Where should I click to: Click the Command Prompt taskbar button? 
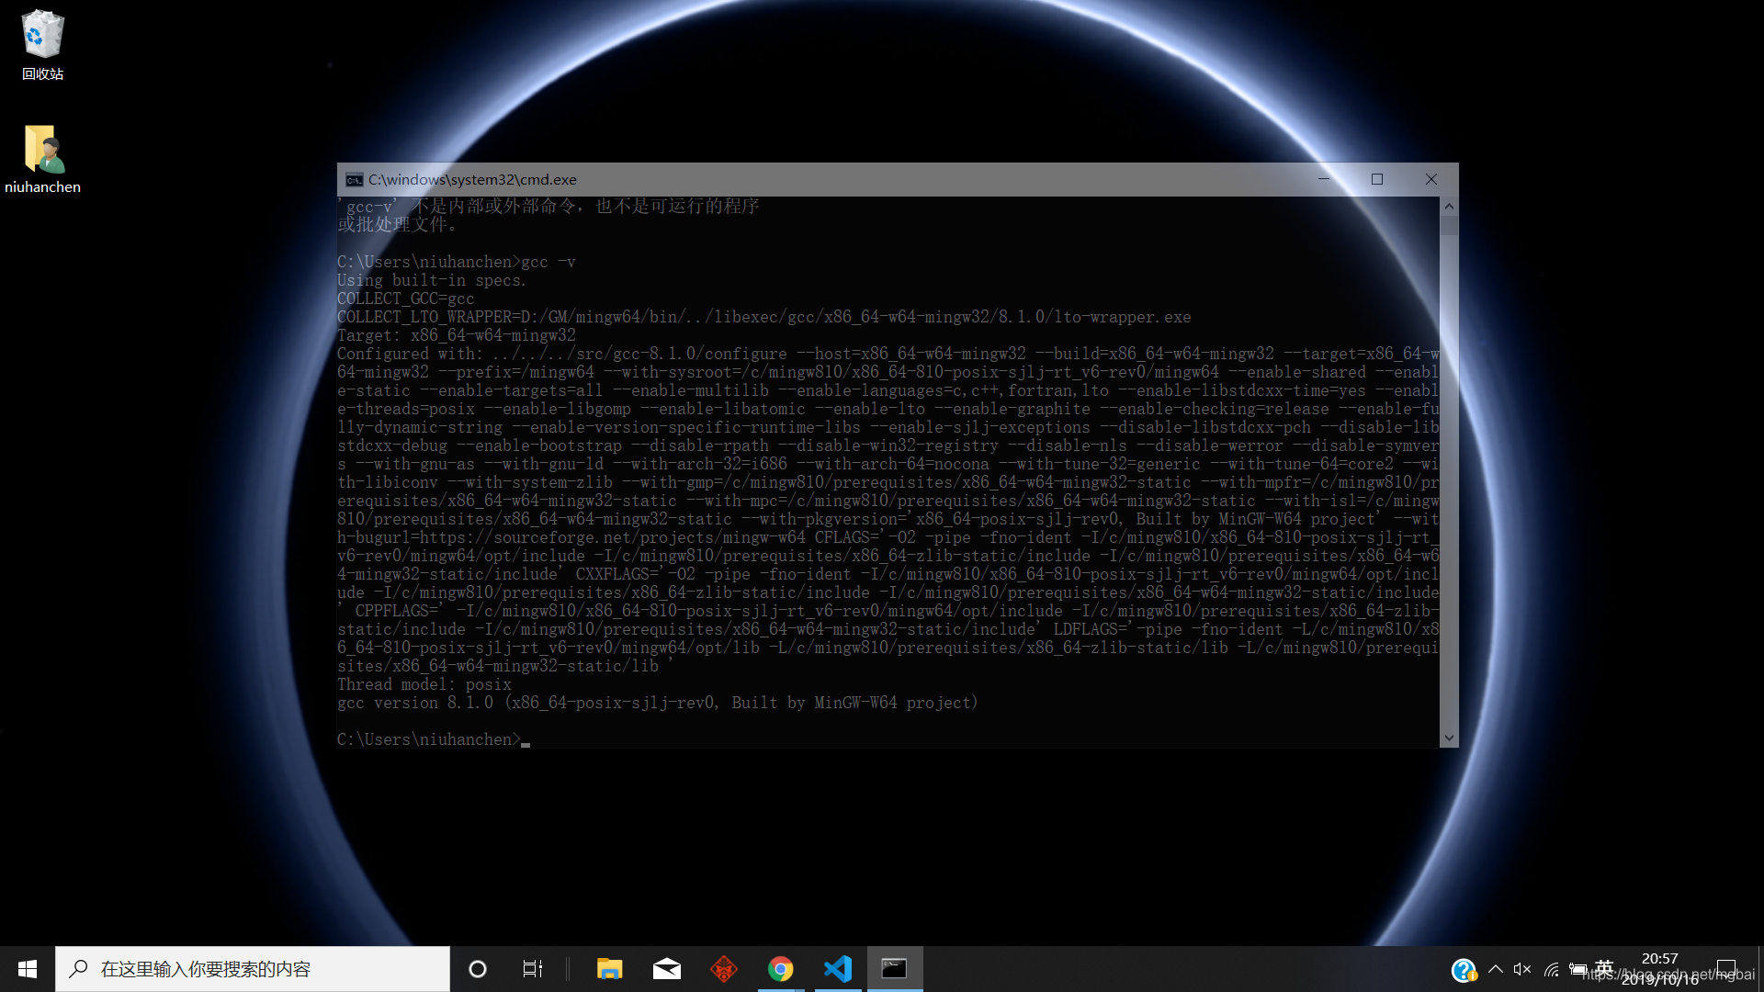click(895, 969)
